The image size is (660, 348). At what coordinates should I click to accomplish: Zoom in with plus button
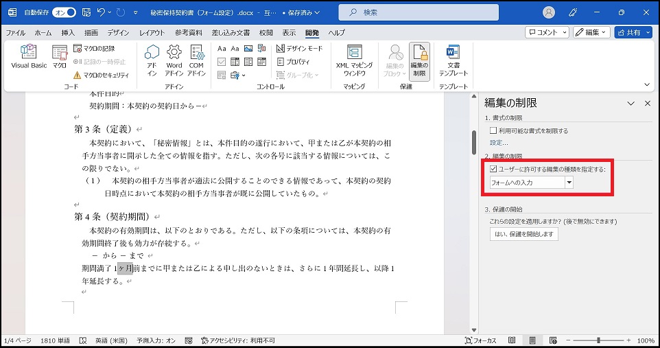pyautogui.click(x=628, y=340)
